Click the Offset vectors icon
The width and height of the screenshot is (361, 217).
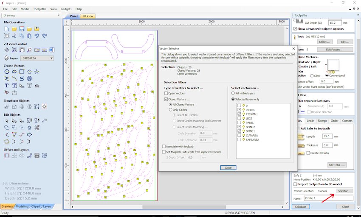pyautogui.click(x=7, y=156)
